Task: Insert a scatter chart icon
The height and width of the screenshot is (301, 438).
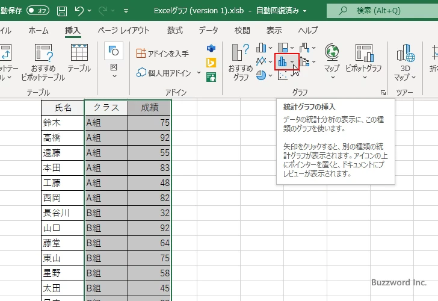Action: [x=283, y=75]
